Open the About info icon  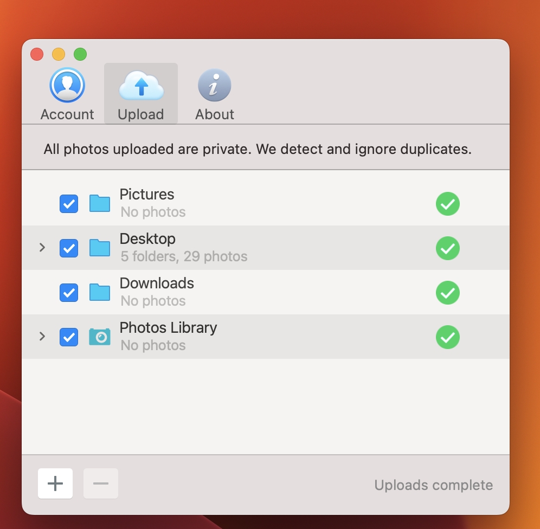pos(214,85)
